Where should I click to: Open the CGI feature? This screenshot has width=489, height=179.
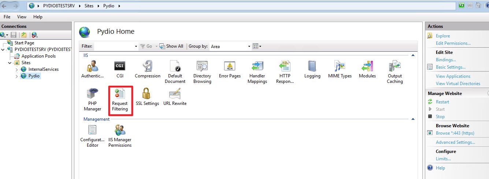coord(120,70)
